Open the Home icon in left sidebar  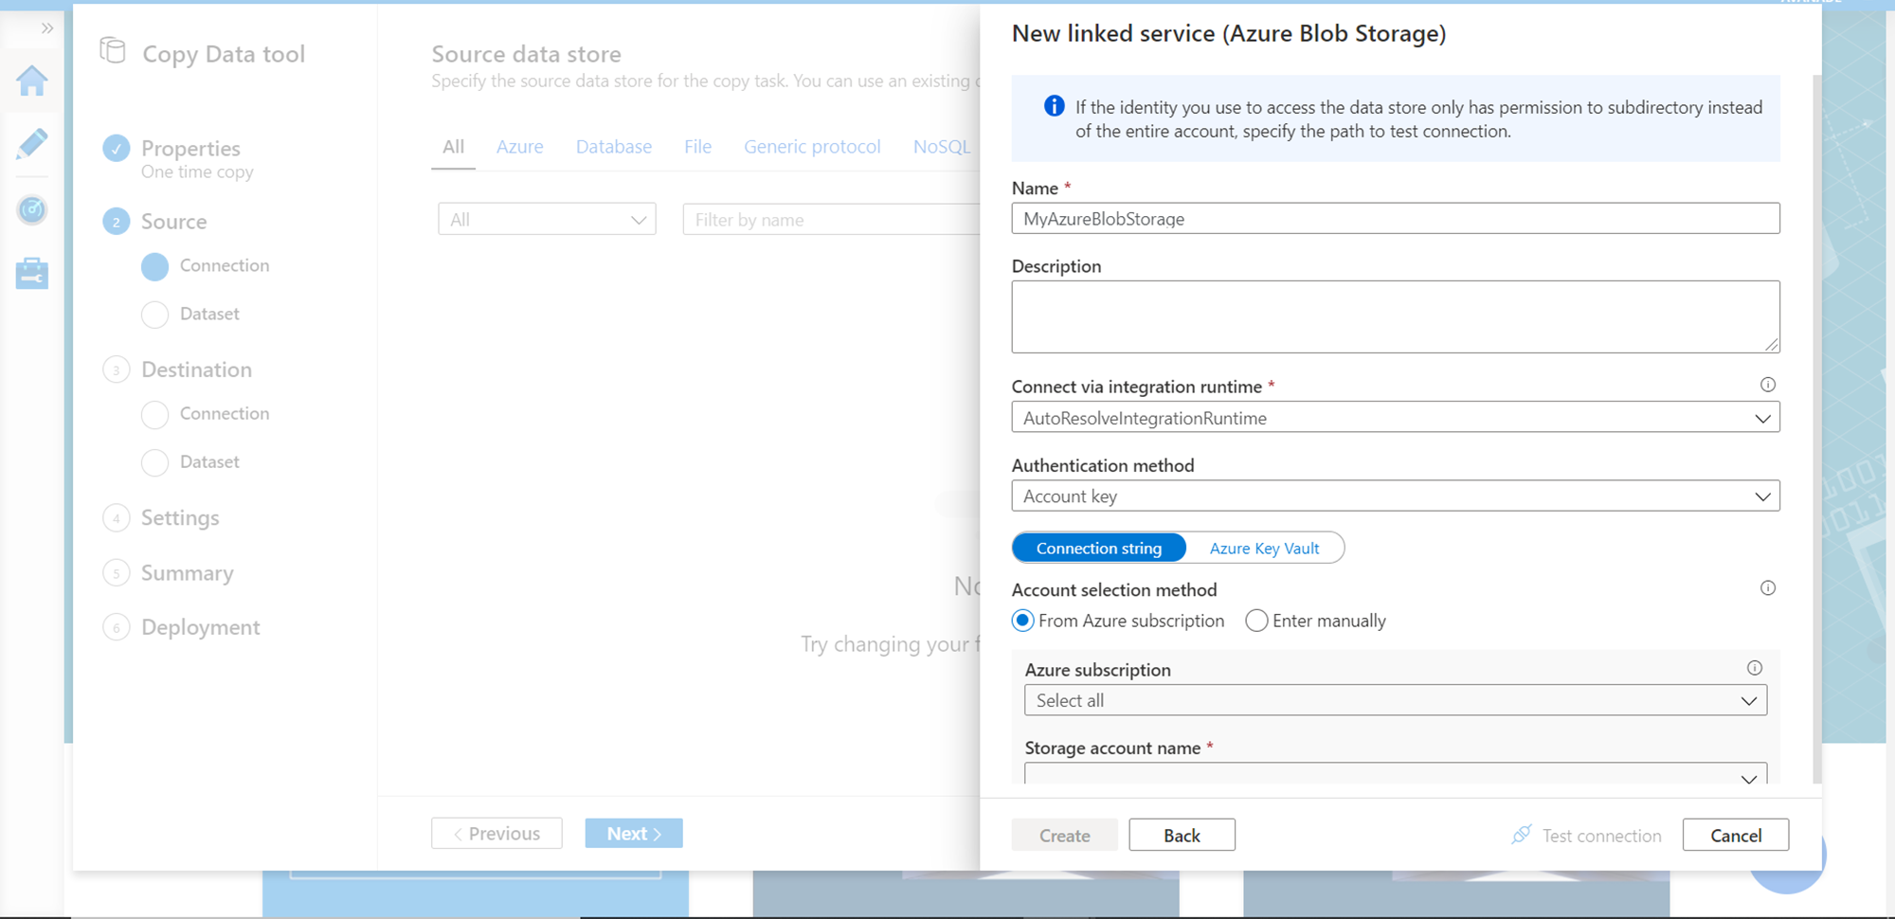[x=31, y=81]
